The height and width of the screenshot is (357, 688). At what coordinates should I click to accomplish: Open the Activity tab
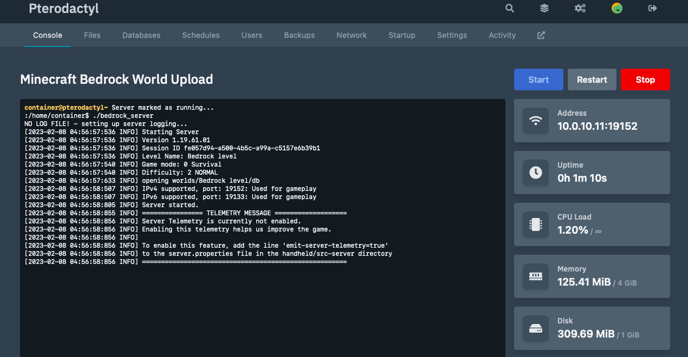click(502, 35)
